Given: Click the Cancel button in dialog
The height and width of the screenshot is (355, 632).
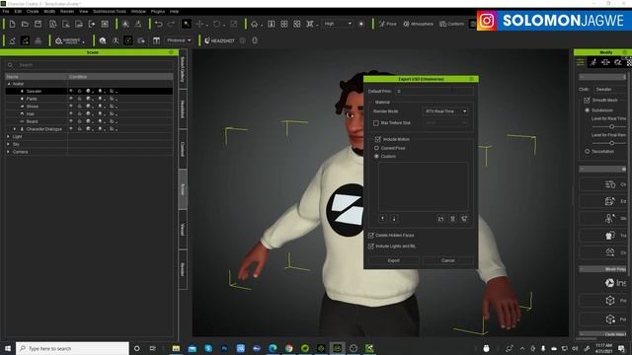Looking at the screenshot, I should [x=447, y=260].
